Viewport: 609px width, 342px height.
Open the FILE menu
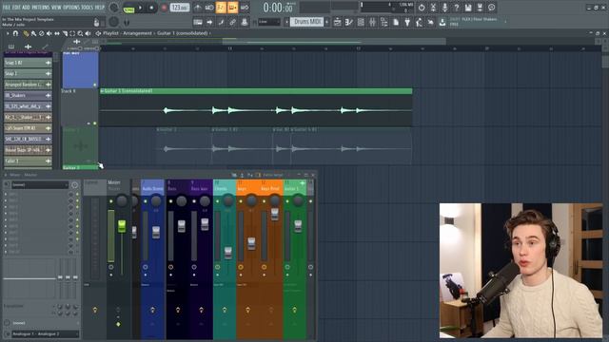point(7,8)
